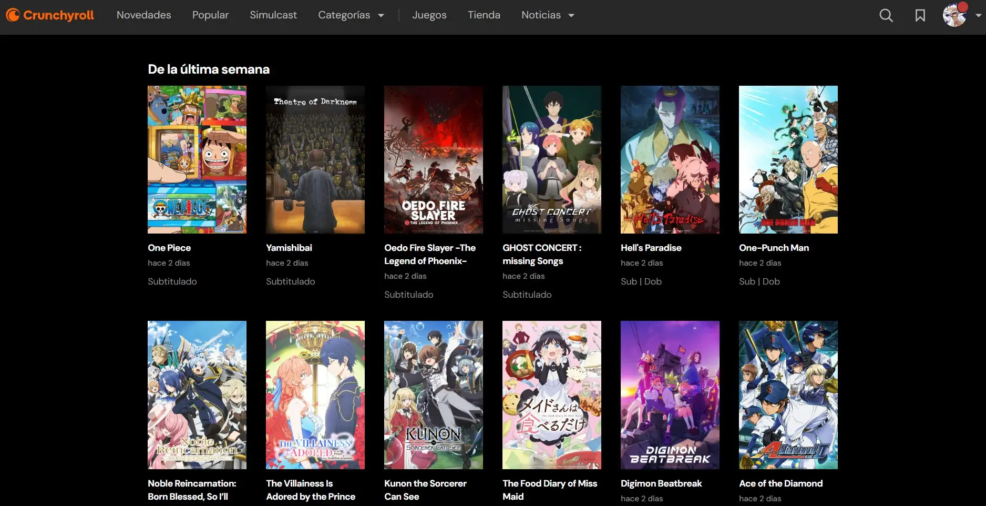
Task: Select the Popular menu item
Action: [210, 15]
